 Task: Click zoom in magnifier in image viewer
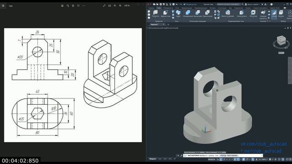click(x=120, y=6)
